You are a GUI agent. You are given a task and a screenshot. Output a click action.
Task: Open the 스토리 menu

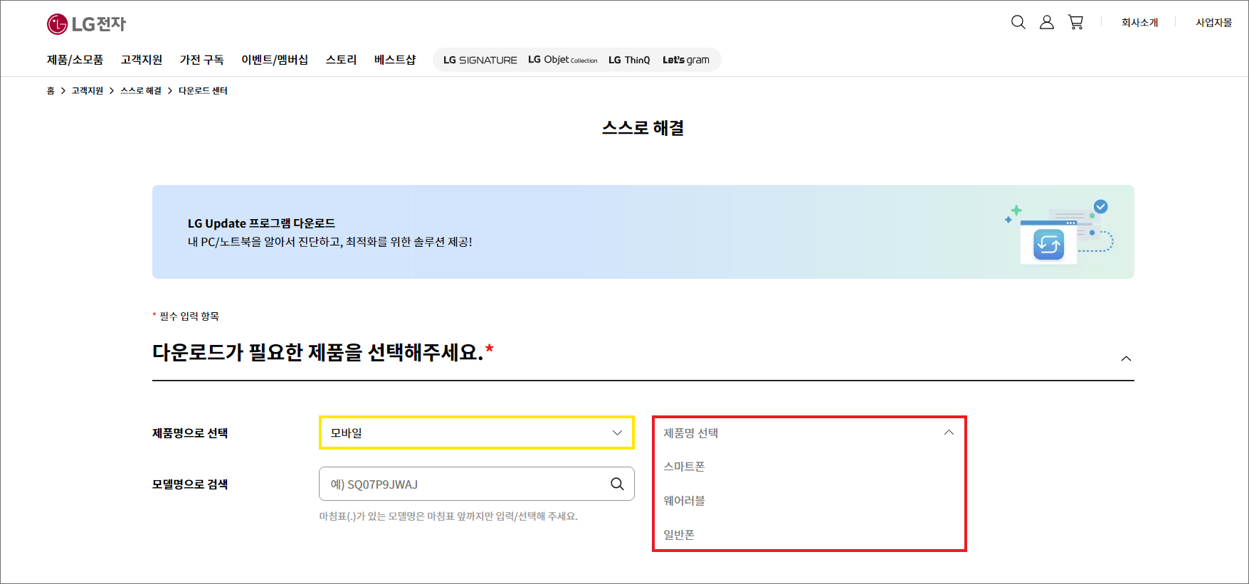pos(342,60)
